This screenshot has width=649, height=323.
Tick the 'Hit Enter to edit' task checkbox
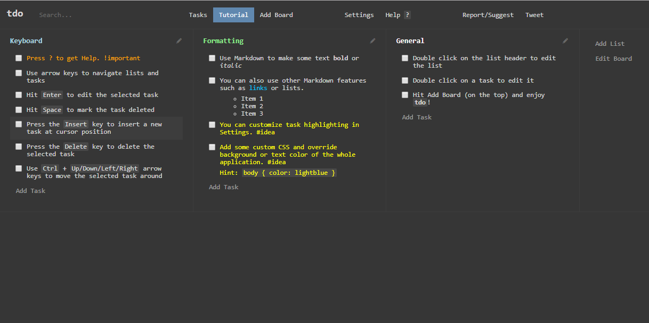pyautogui.click(x=19, y=95)
